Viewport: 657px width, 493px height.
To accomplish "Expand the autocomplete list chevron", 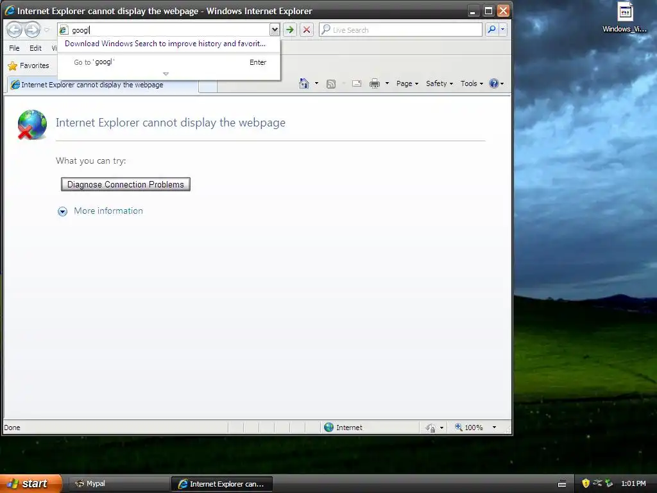I will point(166,74).
